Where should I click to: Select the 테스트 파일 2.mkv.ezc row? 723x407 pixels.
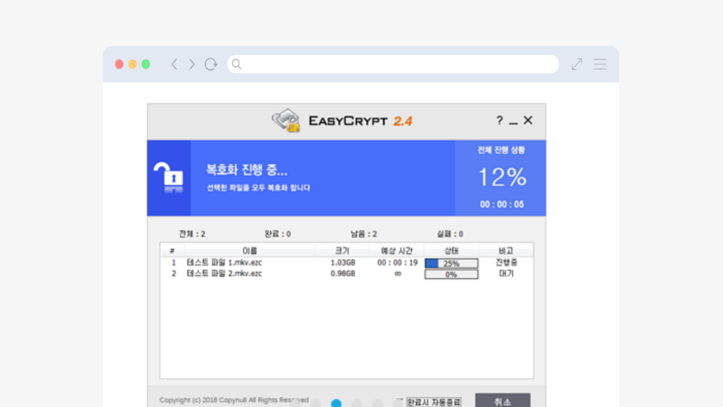pyautogui.click(x=226, y=273)
